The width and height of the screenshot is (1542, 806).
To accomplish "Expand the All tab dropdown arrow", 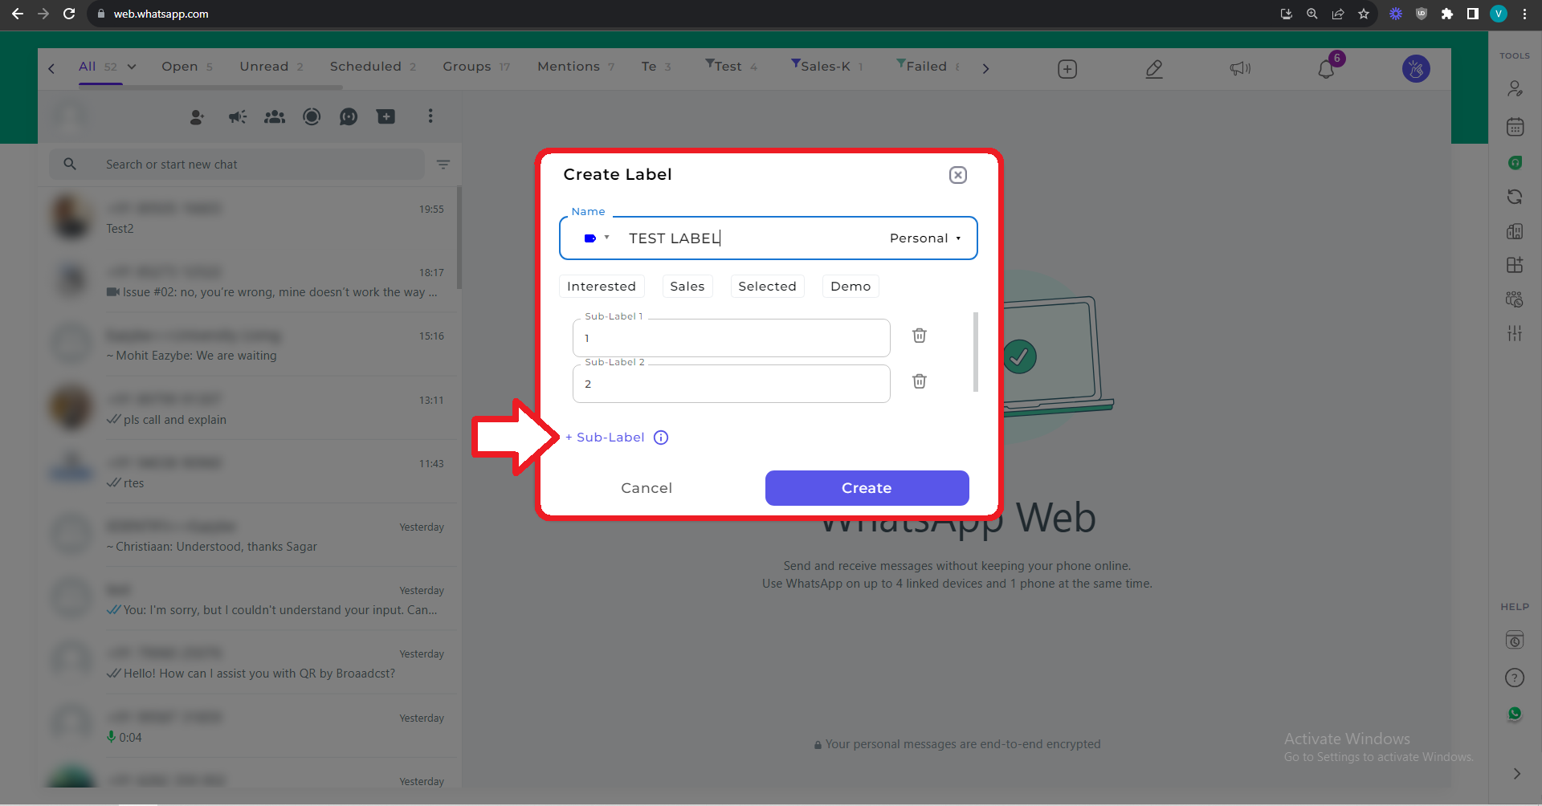I will tap(132, 67).
